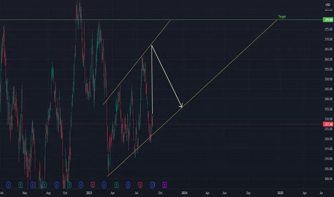334x197 pixels.
Task: Click the '375.00' price axis value
Action: (328, 29)
